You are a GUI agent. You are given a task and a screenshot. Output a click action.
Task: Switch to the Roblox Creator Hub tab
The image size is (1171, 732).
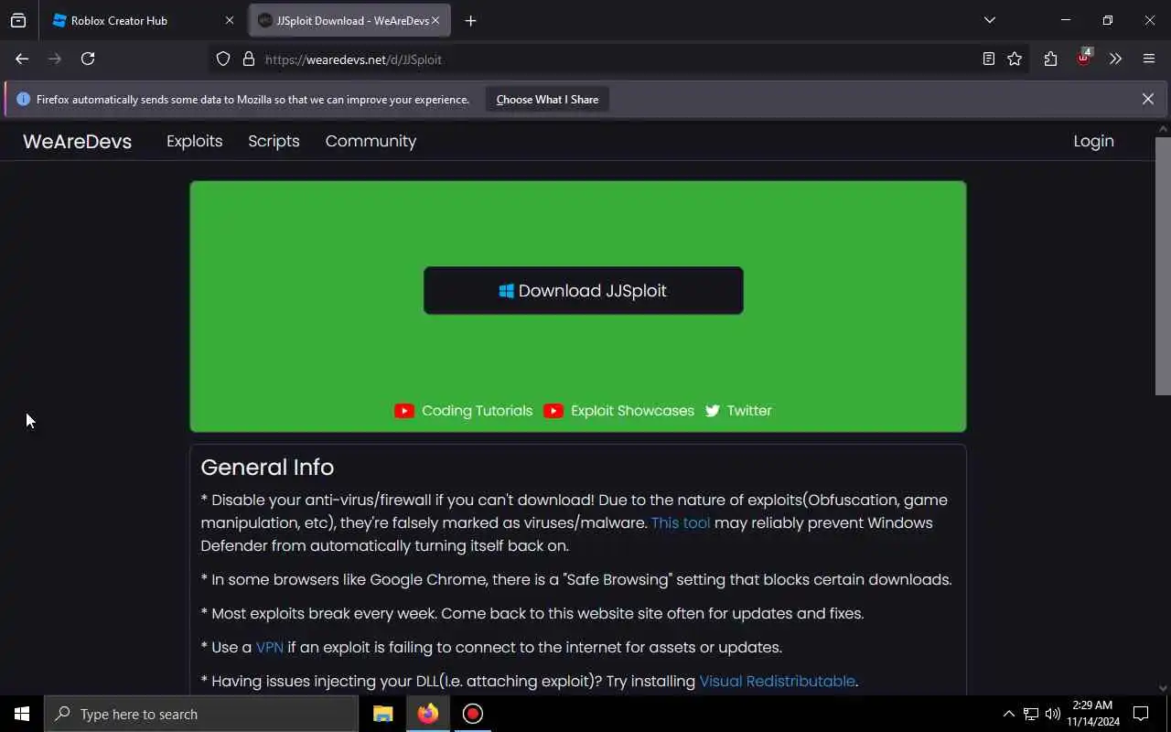coord(144,20)
